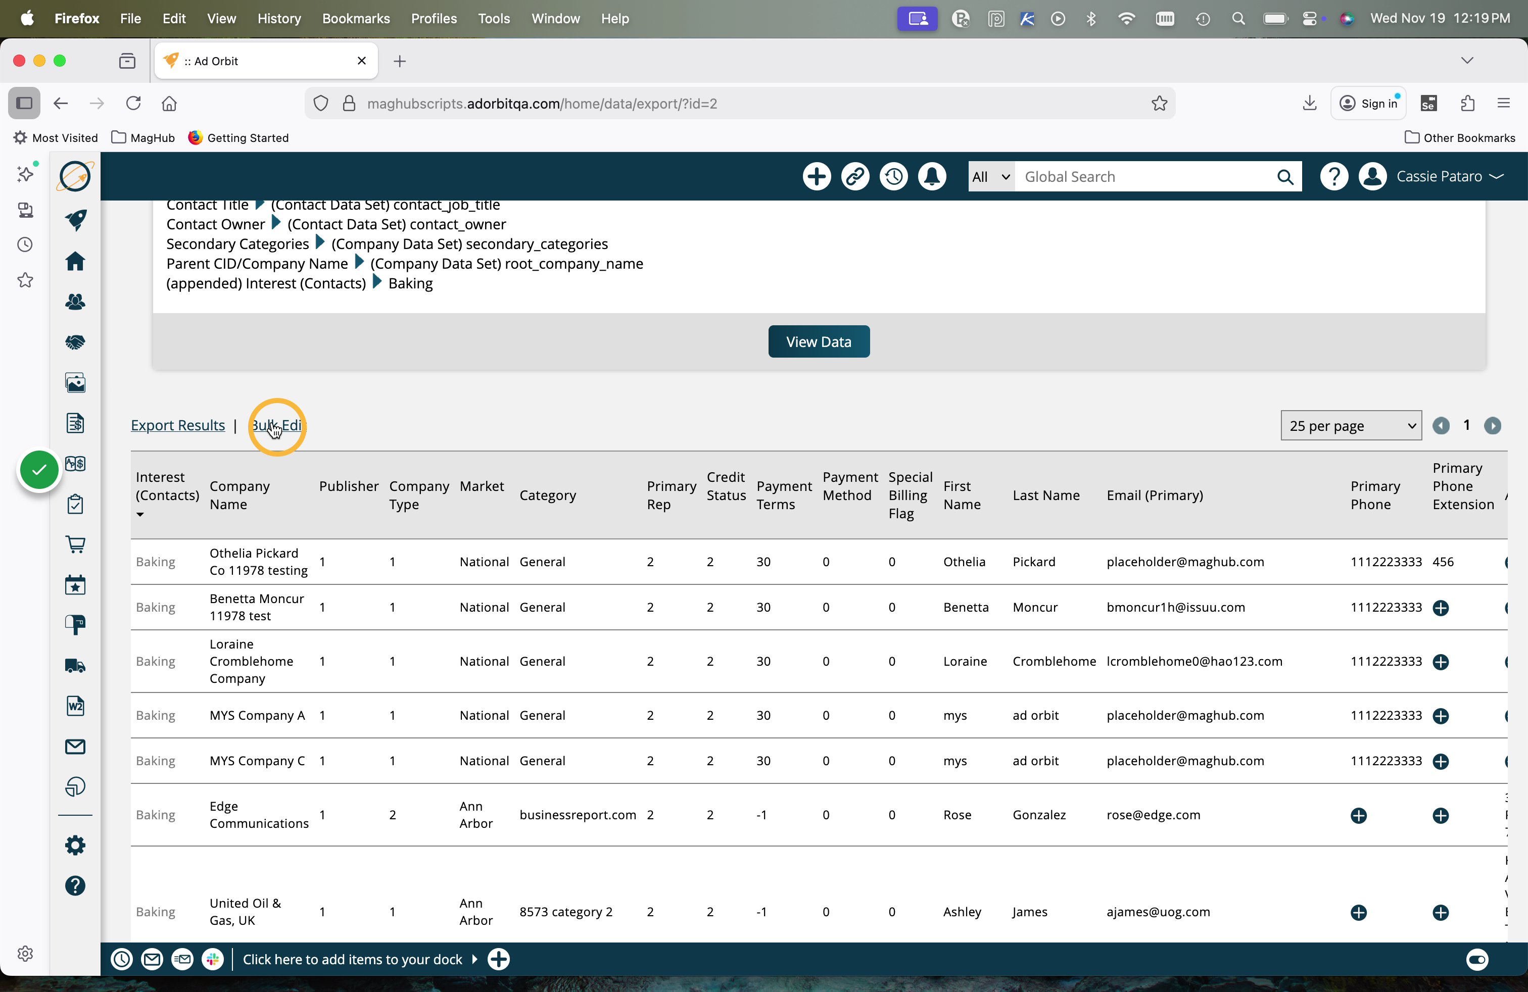This screenshot has height=992, width=1528.
Task: Expand the Cassie Pataro user menu
Action: point(1449,176)
